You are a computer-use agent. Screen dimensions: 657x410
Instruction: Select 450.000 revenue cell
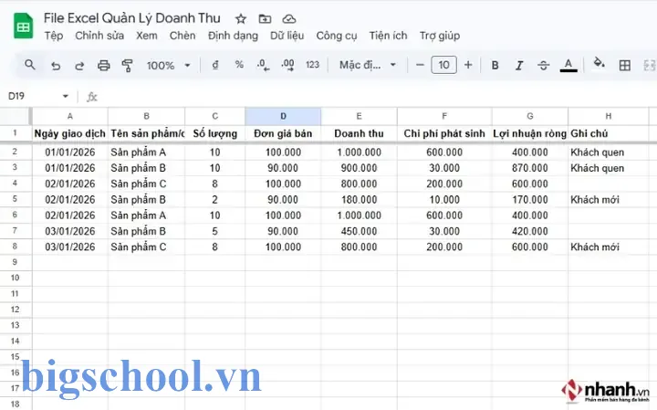pos(360,231)
